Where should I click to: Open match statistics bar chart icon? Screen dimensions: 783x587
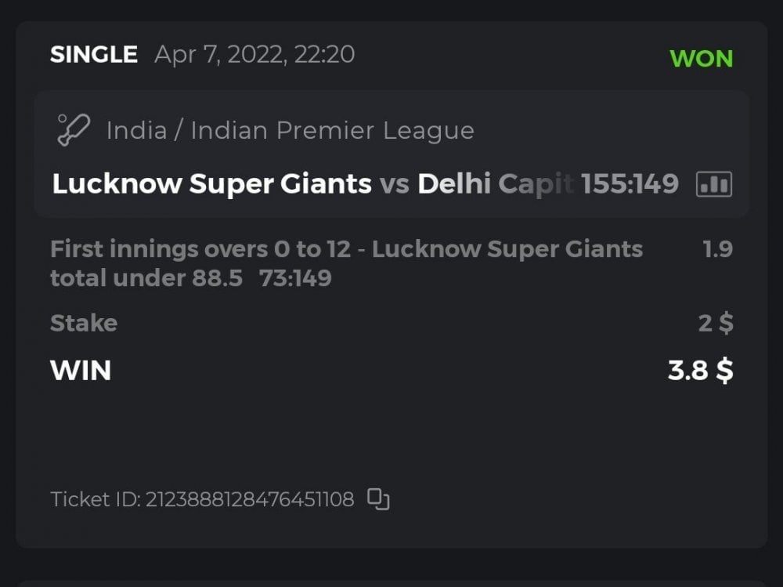click(713, 184)
